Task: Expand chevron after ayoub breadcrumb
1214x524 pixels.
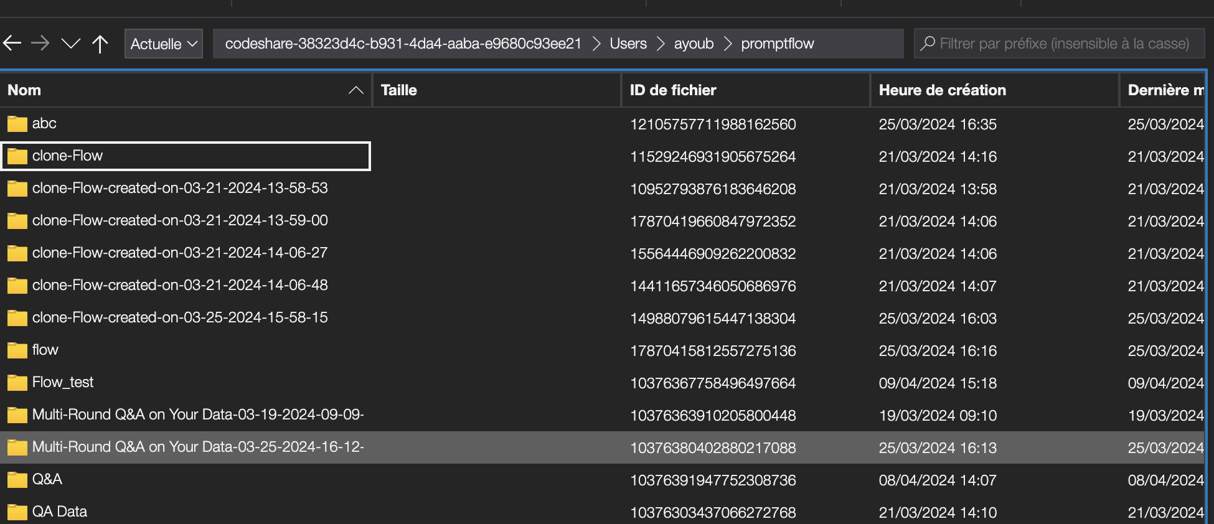Action: [727, 44]
